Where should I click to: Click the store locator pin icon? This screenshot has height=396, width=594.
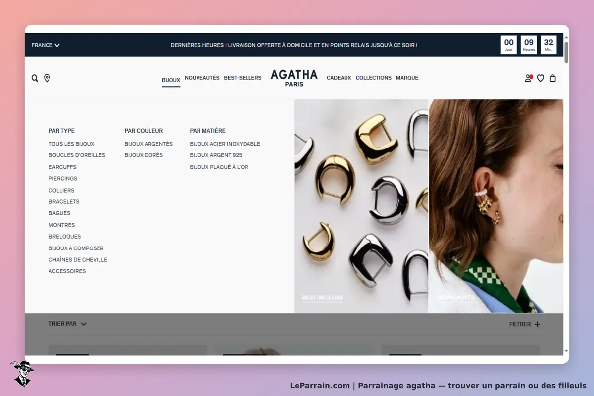pos(47,78)
